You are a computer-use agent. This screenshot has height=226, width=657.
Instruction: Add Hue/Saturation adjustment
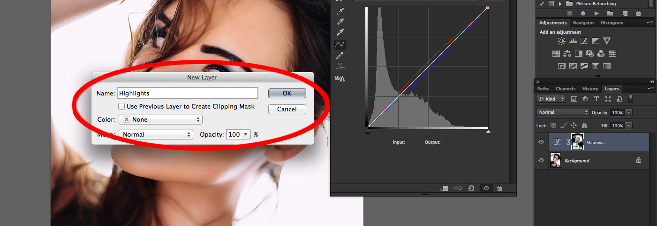coord(556,54)
